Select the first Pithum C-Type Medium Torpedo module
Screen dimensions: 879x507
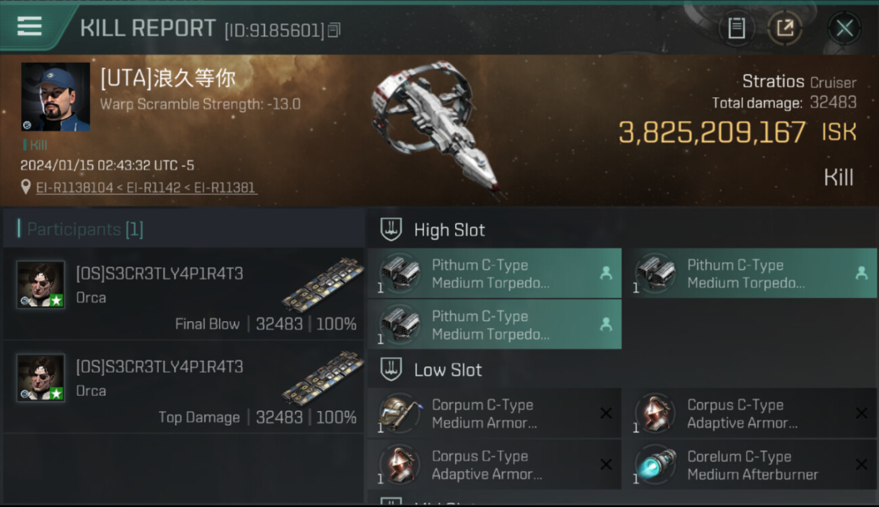[x=494, y=274]
